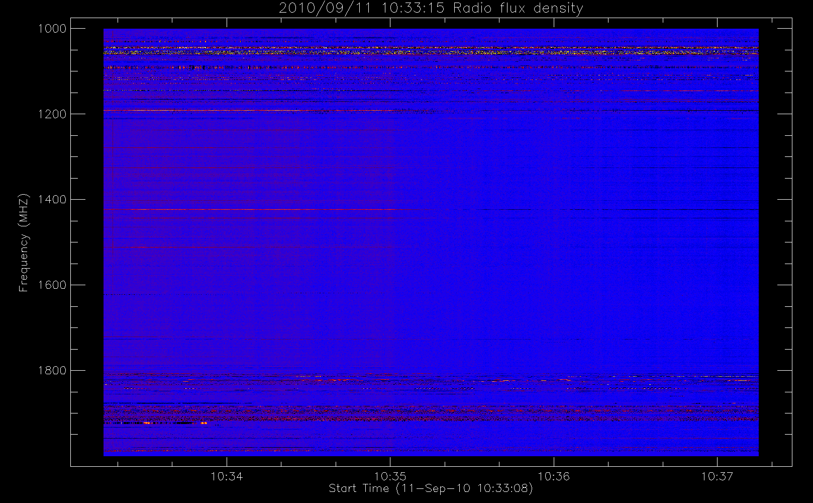Click the 1400 frequency tick label
The image size is (813, 503).
[x=52, y=200]
